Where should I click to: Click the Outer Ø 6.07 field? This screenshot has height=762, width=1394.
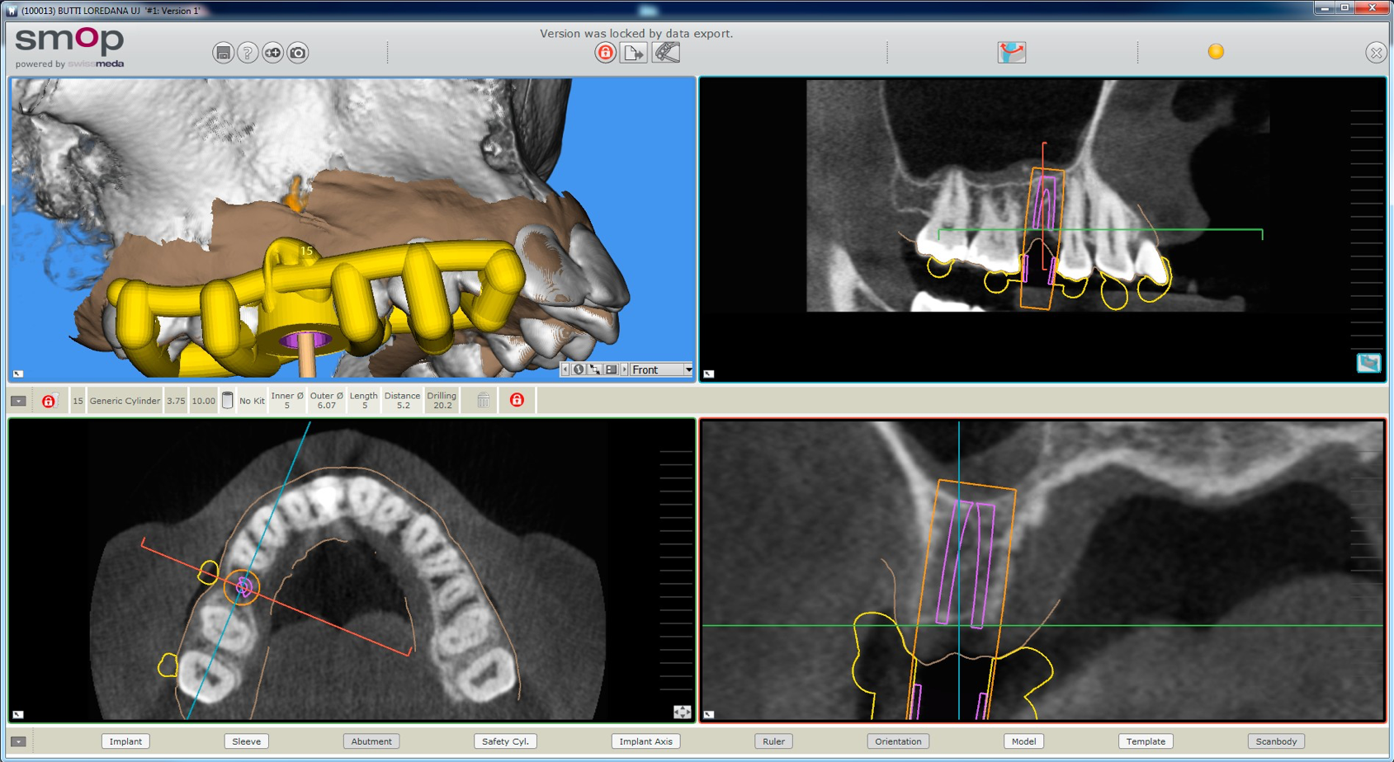(x=327, y=400)
